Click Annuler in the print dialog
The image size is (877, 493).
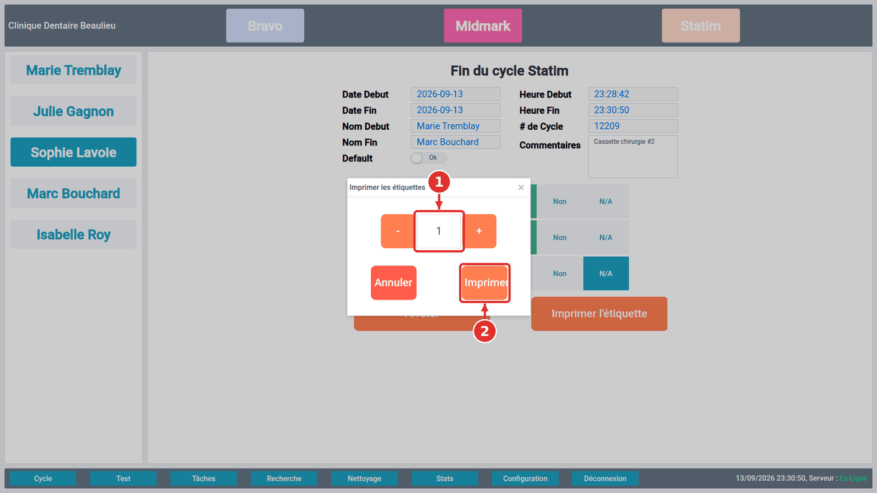(393, 282)
